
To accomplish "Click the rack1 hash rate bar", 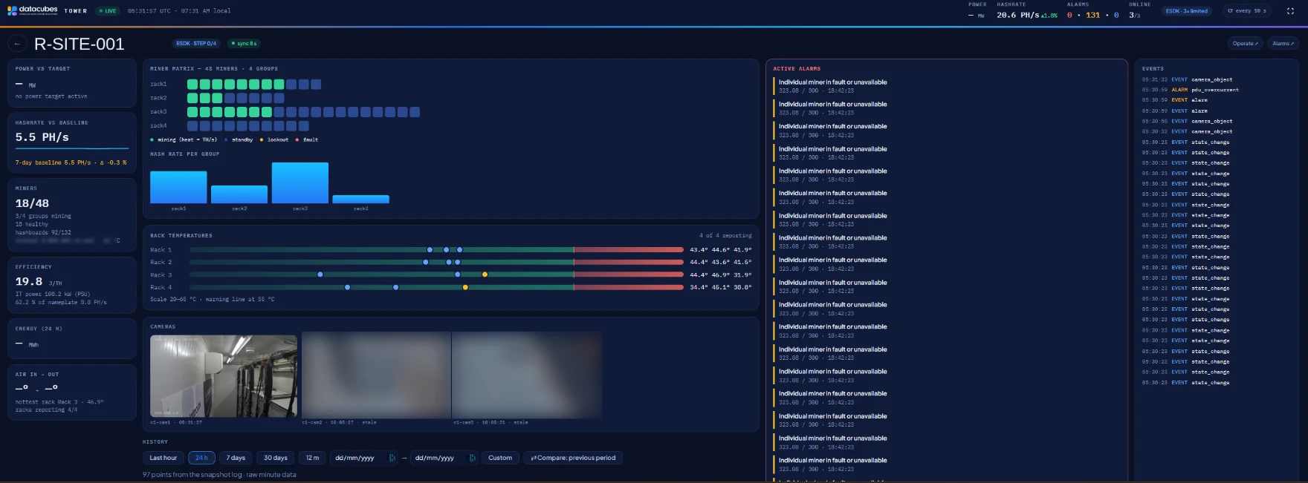I will tap(178, 187).
